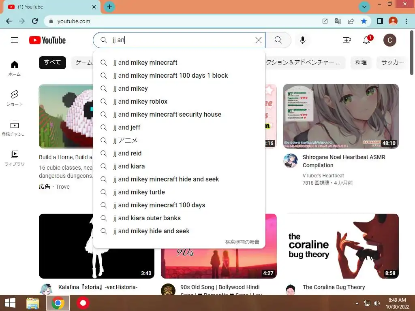The width and height of the screenshot is (415, 311).
Task: Click the translate page icon in address bar
Action: pos(338,21)
